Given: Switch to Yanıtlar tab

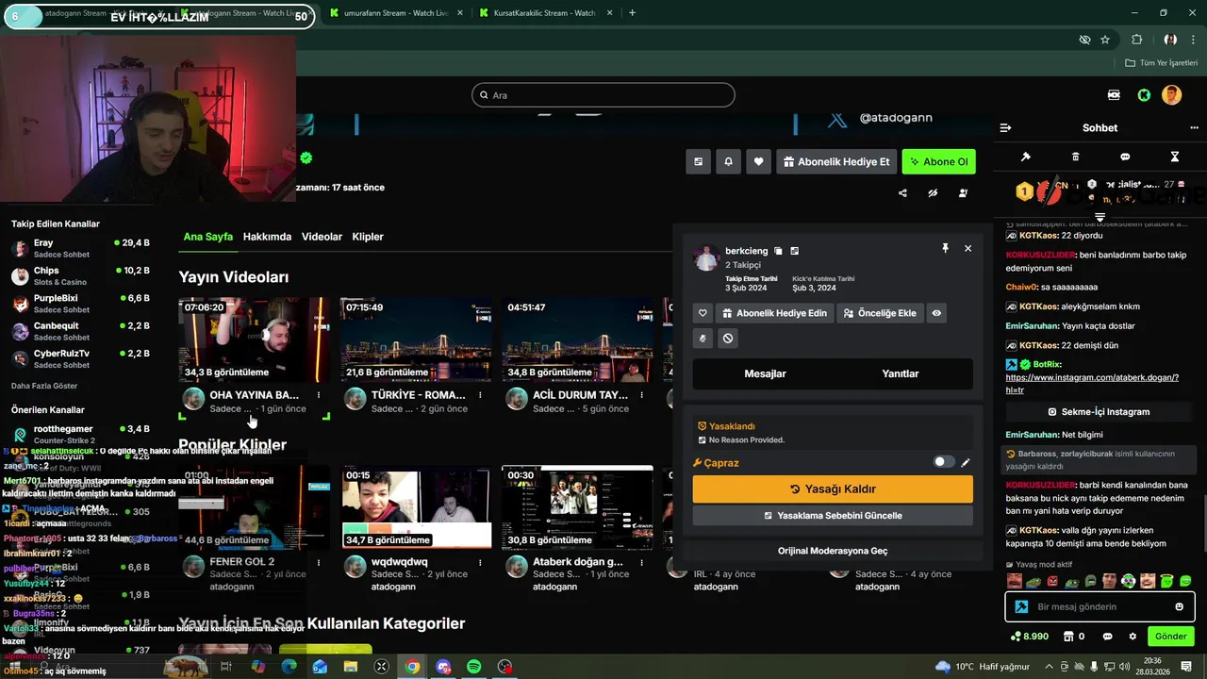Looking at the screenshot, I should (x=901, y=373).
